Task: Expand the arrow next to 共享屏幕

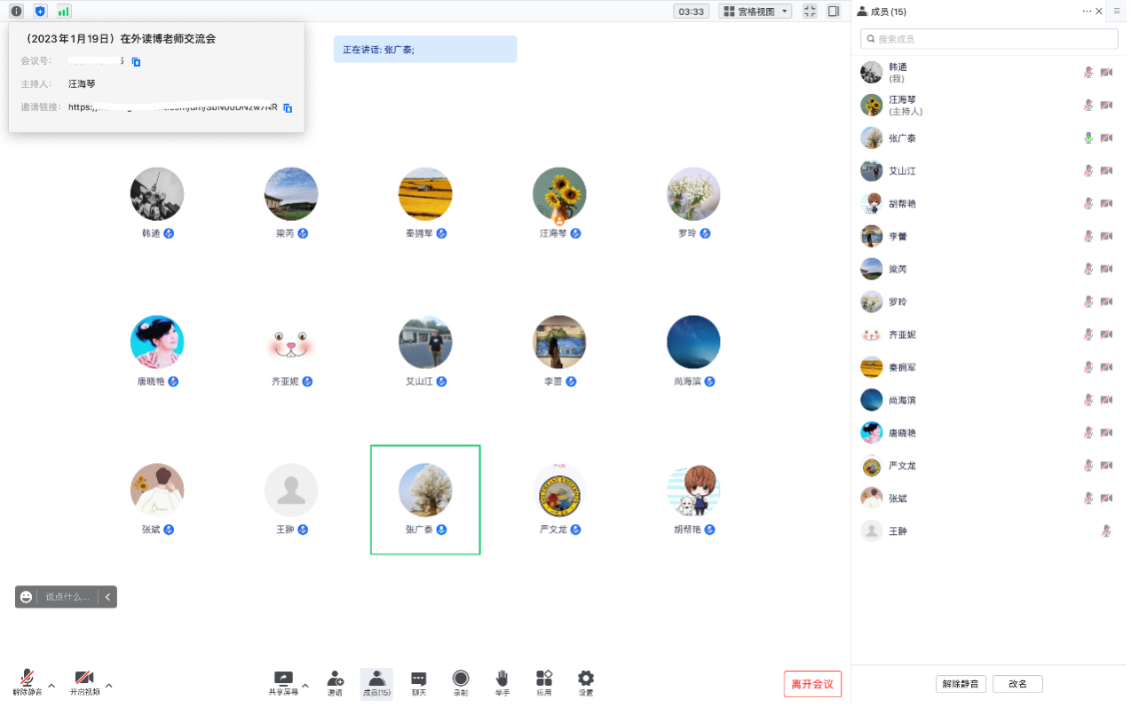Action: [305, 686]
